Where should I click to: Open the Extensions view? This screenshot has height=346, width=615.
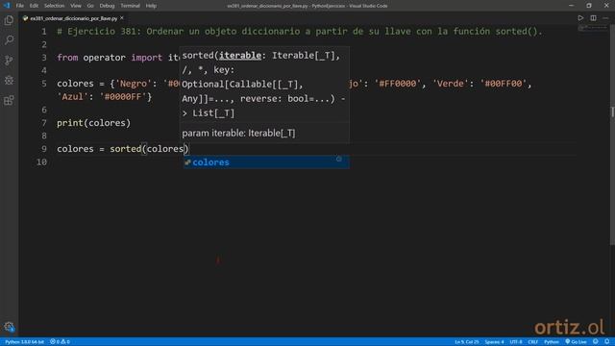point(9,100)
